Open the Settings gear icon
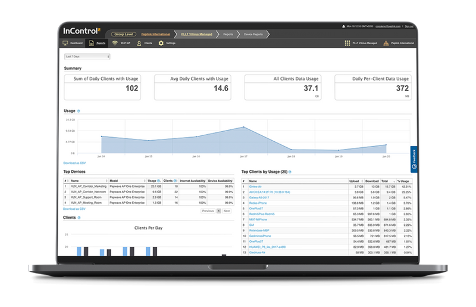The image size is (476, 307). tap(161, 43)
